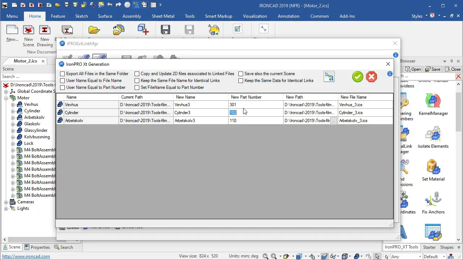
Task: Tick User Name Equal to Part Number
Action: pyautogui.click(x=63, y=87)
